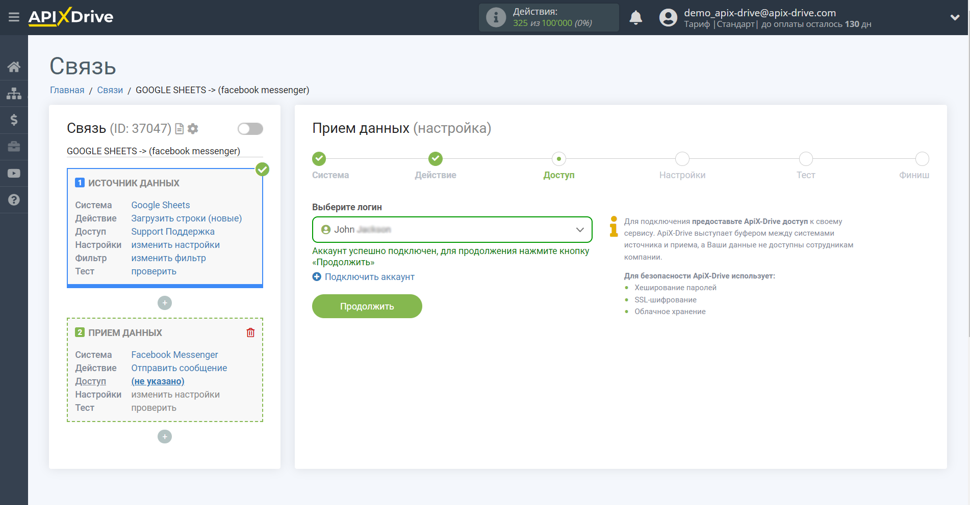Screen dimensions: 970x505
Task: Click the ApiX-Drive logo
Action: coord(71,17)
